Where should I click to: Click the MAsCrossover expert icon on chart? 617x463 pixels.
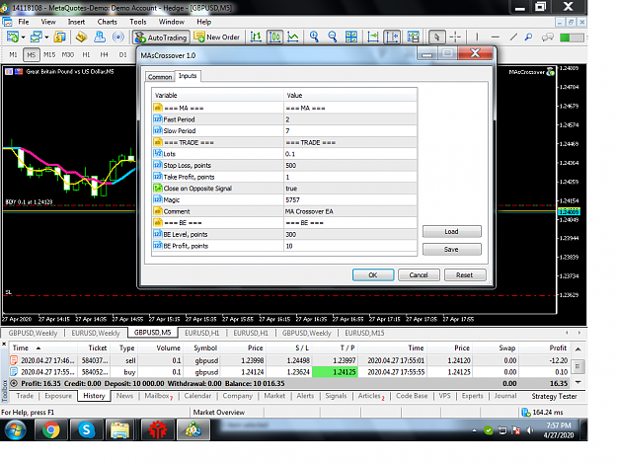click(551, 72)
